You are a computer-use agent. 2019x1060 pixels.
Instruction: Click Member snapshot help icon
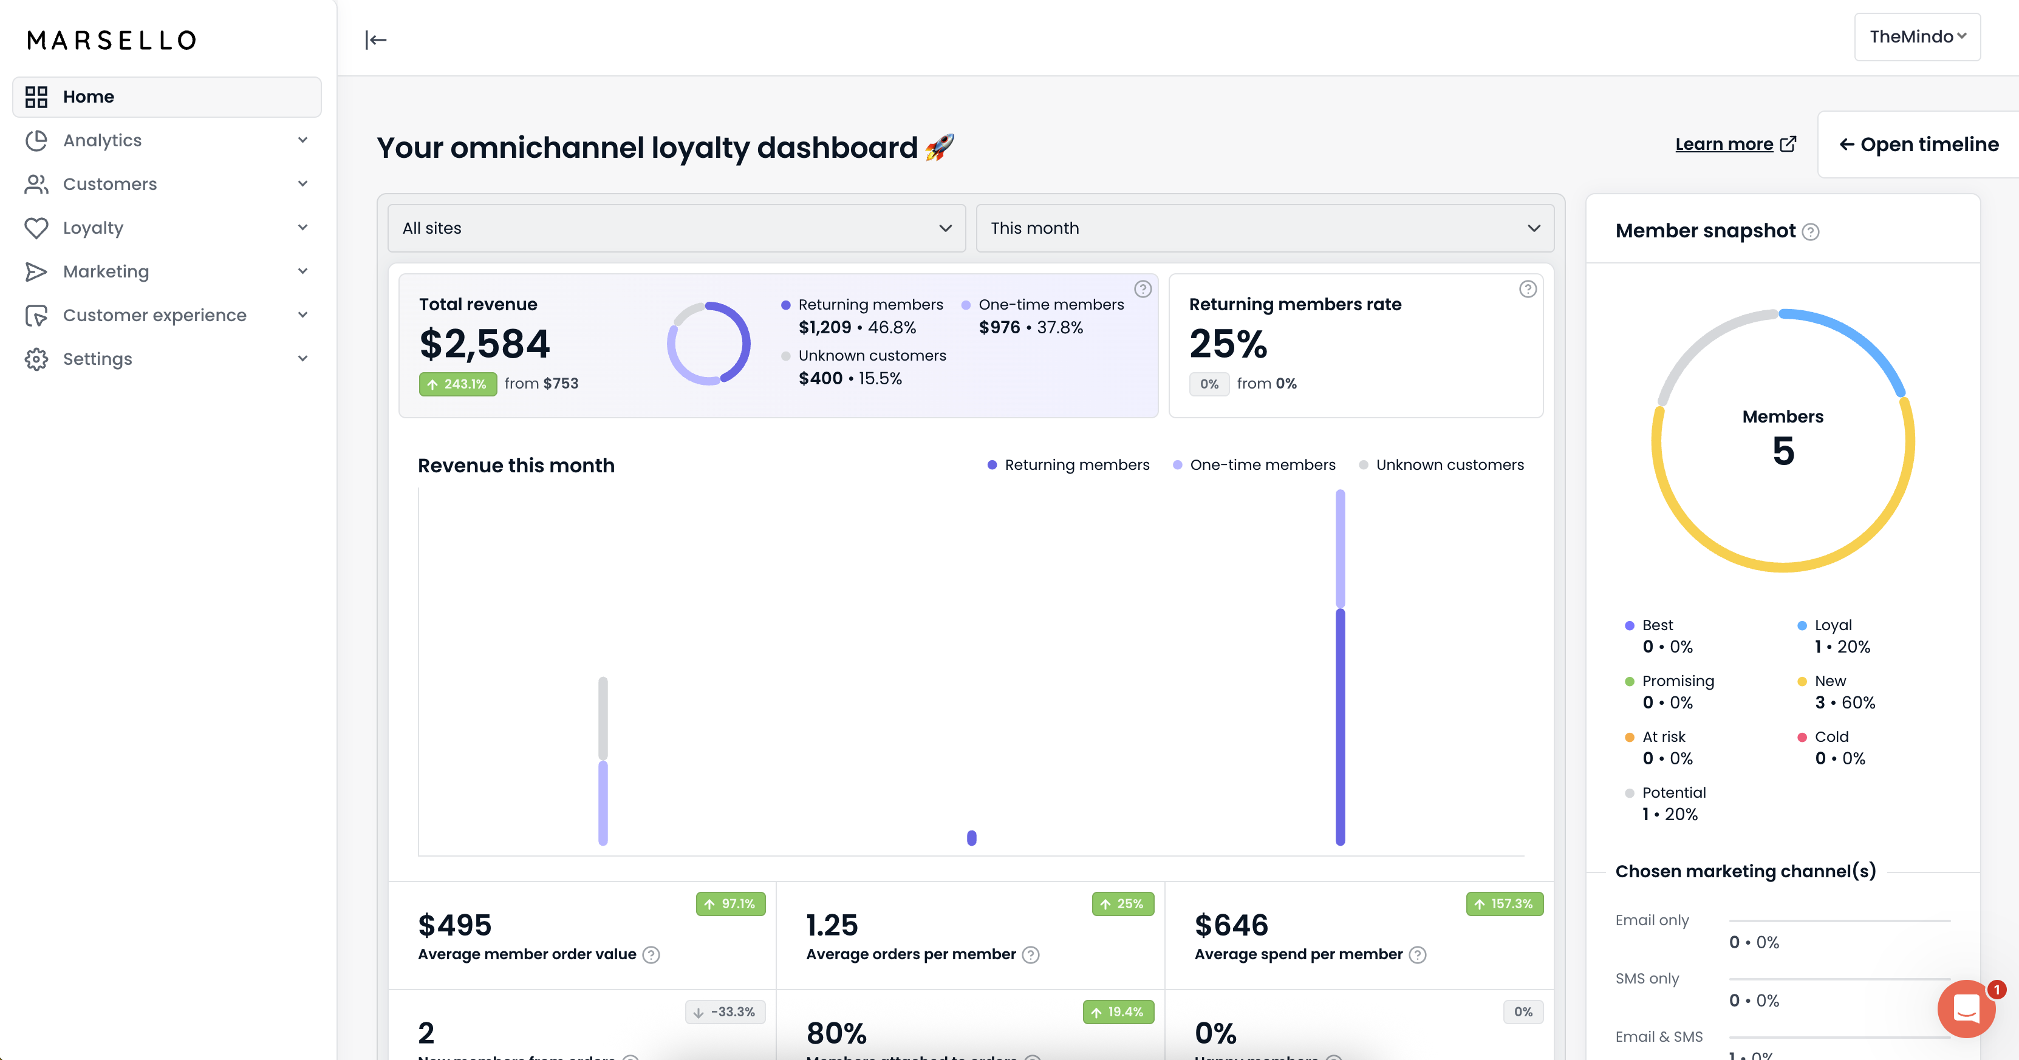(1811, 232)
